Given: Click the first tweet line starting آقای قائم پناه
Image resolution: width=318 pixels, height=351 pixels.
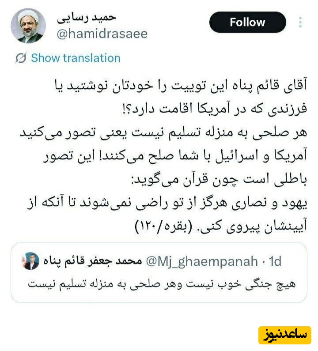Looking at the screenshot, I should tap(181, 86).
